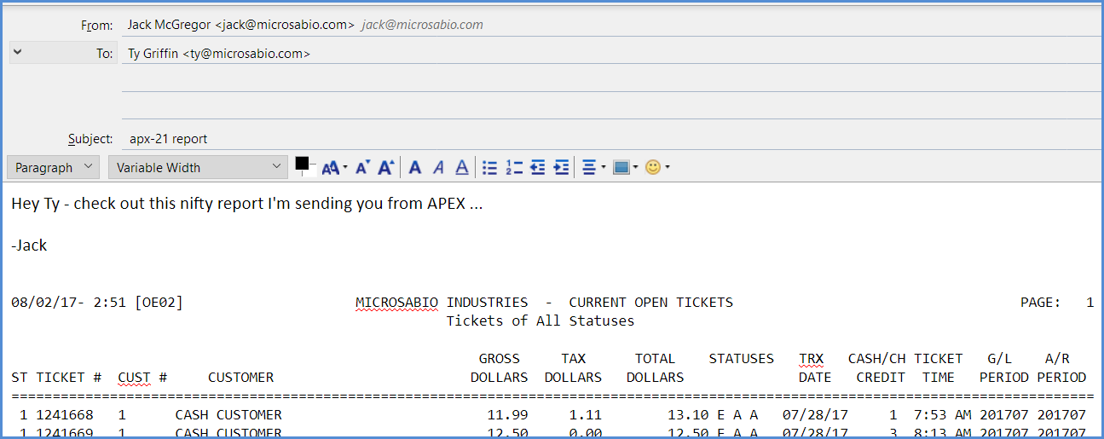Image resolution: width=1104 pixels, height=439 pixels.
Task: Click the Subject field containing apx-21 report
Action: pos(597,139)
